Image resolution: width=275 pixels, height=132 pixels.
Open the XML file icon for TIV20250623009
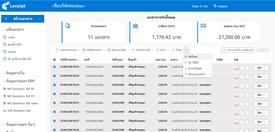(x=247, y=77)
